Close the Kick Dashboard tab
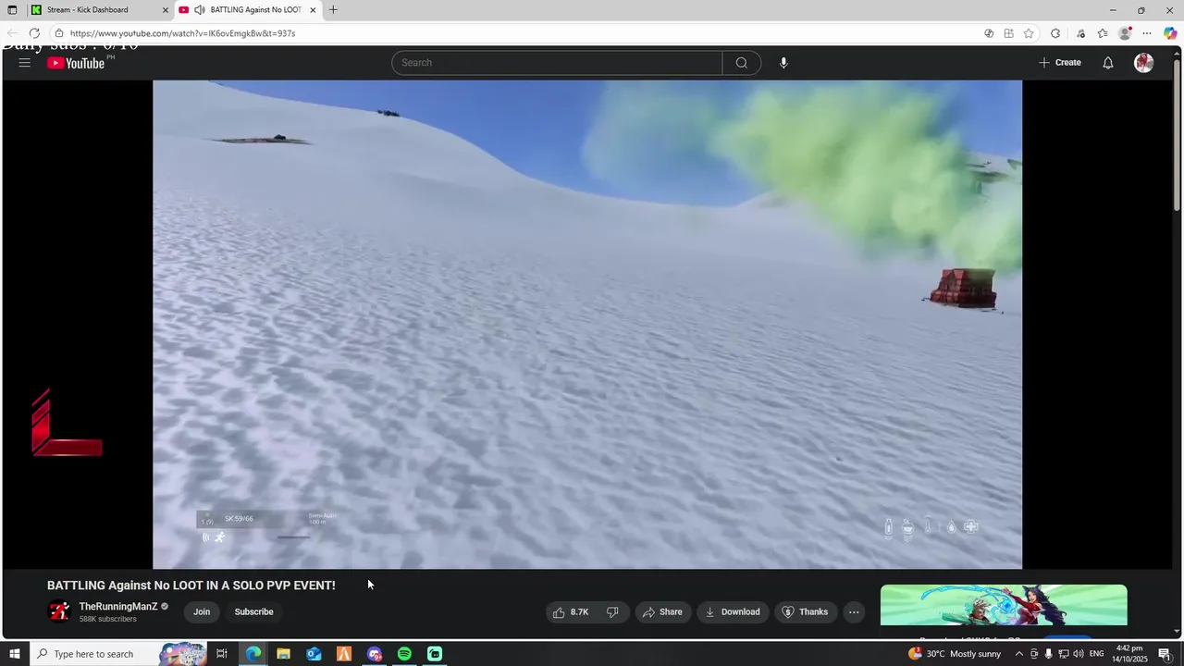This screenshot has height=666, width=1184. (166, 10)
